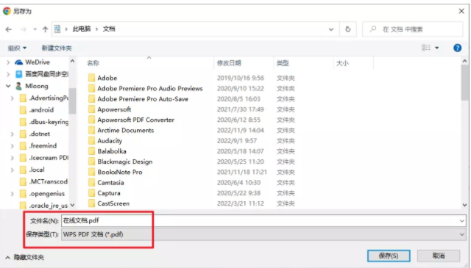Click the 保存(S) button

click(x=389, y=256)
